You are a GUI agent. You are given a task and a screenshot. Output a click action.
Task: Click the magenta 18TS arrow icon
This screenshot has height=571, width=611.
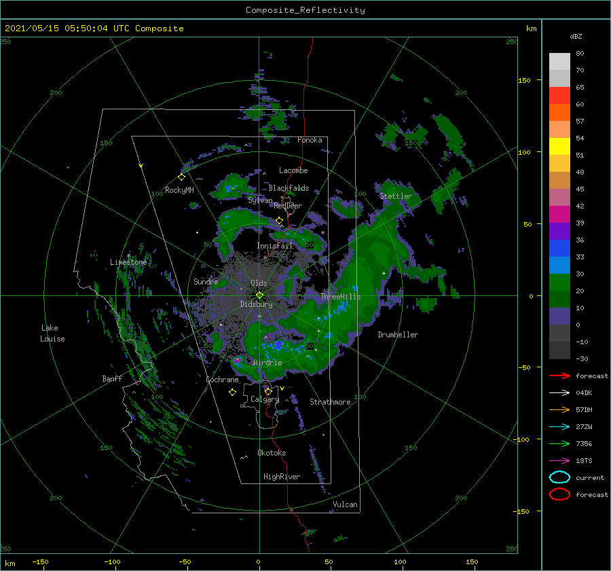tap(559, 461)
